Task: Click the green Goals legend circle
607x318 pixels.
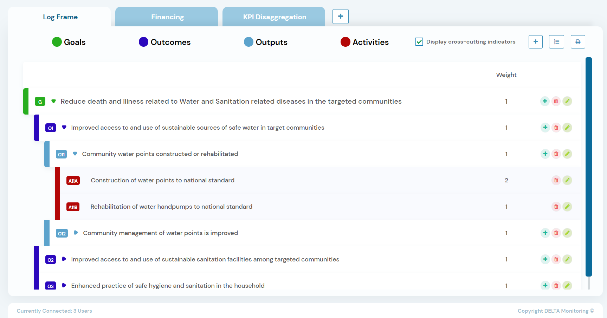Action: point(57,42)
